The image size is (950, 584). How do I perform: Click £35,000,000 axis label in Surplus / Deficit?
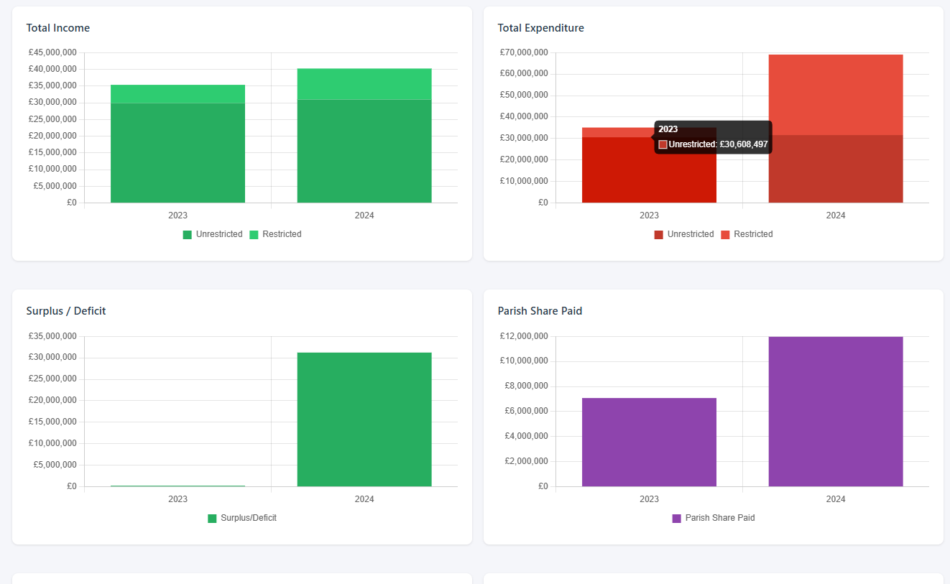[x=52, y=336]
